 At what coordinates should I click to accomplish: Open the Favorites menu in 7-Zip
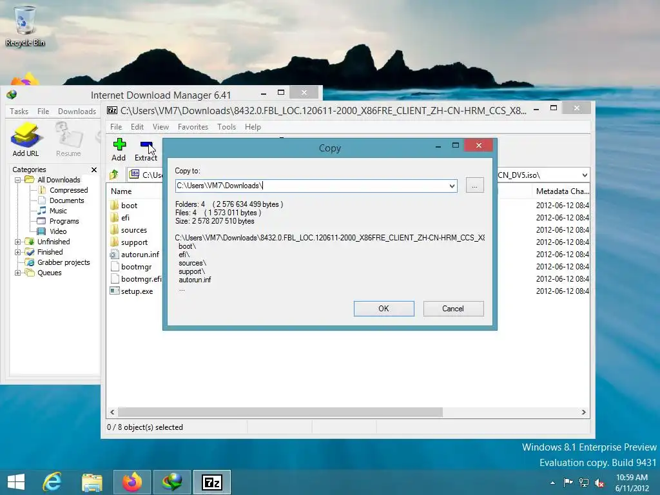193,127
